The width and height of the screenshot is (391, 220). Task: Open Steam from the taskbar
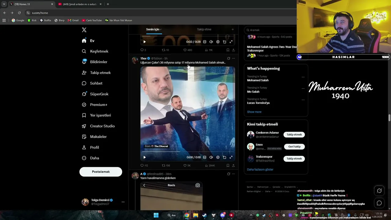click(x=204, y=215)
